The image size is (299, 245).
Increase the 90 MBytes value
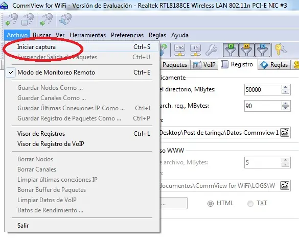[286, 104]
